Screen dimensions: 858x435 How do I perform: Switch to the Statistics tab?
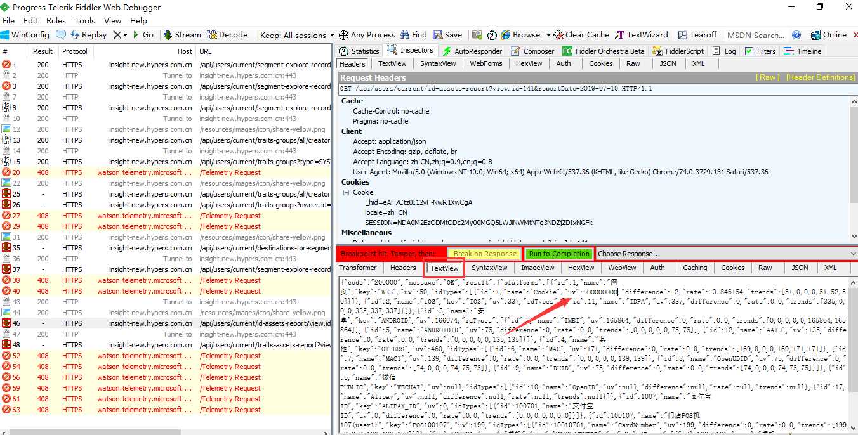click(x=359, y=51)
